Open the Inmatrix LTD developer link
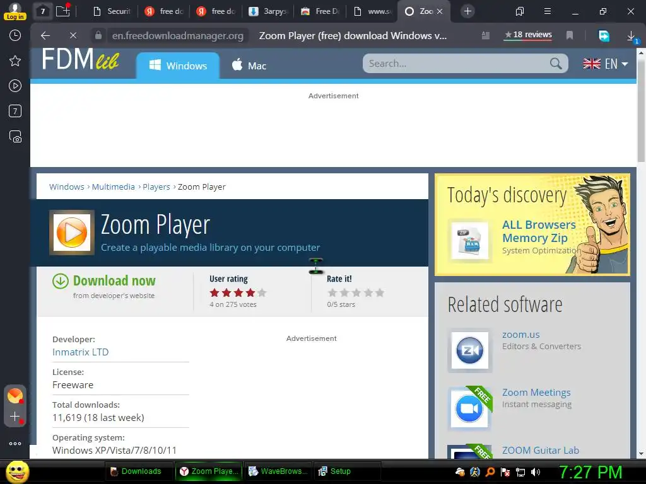Viewport: 646px width, 484px height. tap(80, 352)
